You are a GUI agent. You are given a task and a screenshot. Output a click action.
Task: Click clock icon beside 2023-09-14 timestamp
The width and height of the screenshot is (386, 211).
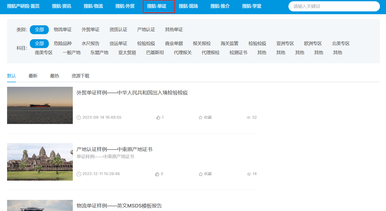click(x=79, y=117)
